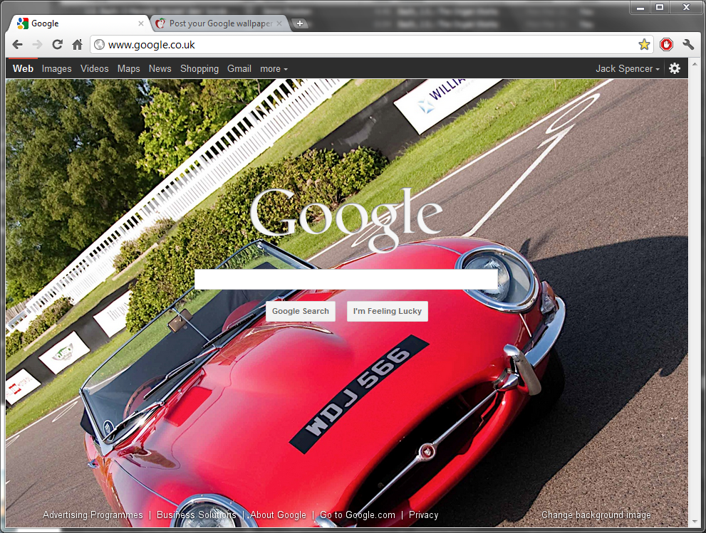This screenshot has width=706, height=533.
Task: Open News in the navigation bar
Action: tap(160, 68)
